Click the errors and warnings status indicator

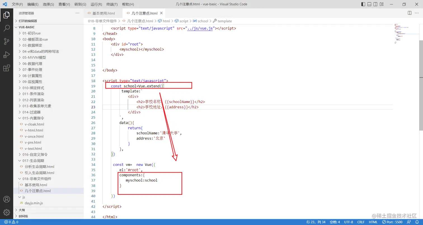(x=11, y=222)
